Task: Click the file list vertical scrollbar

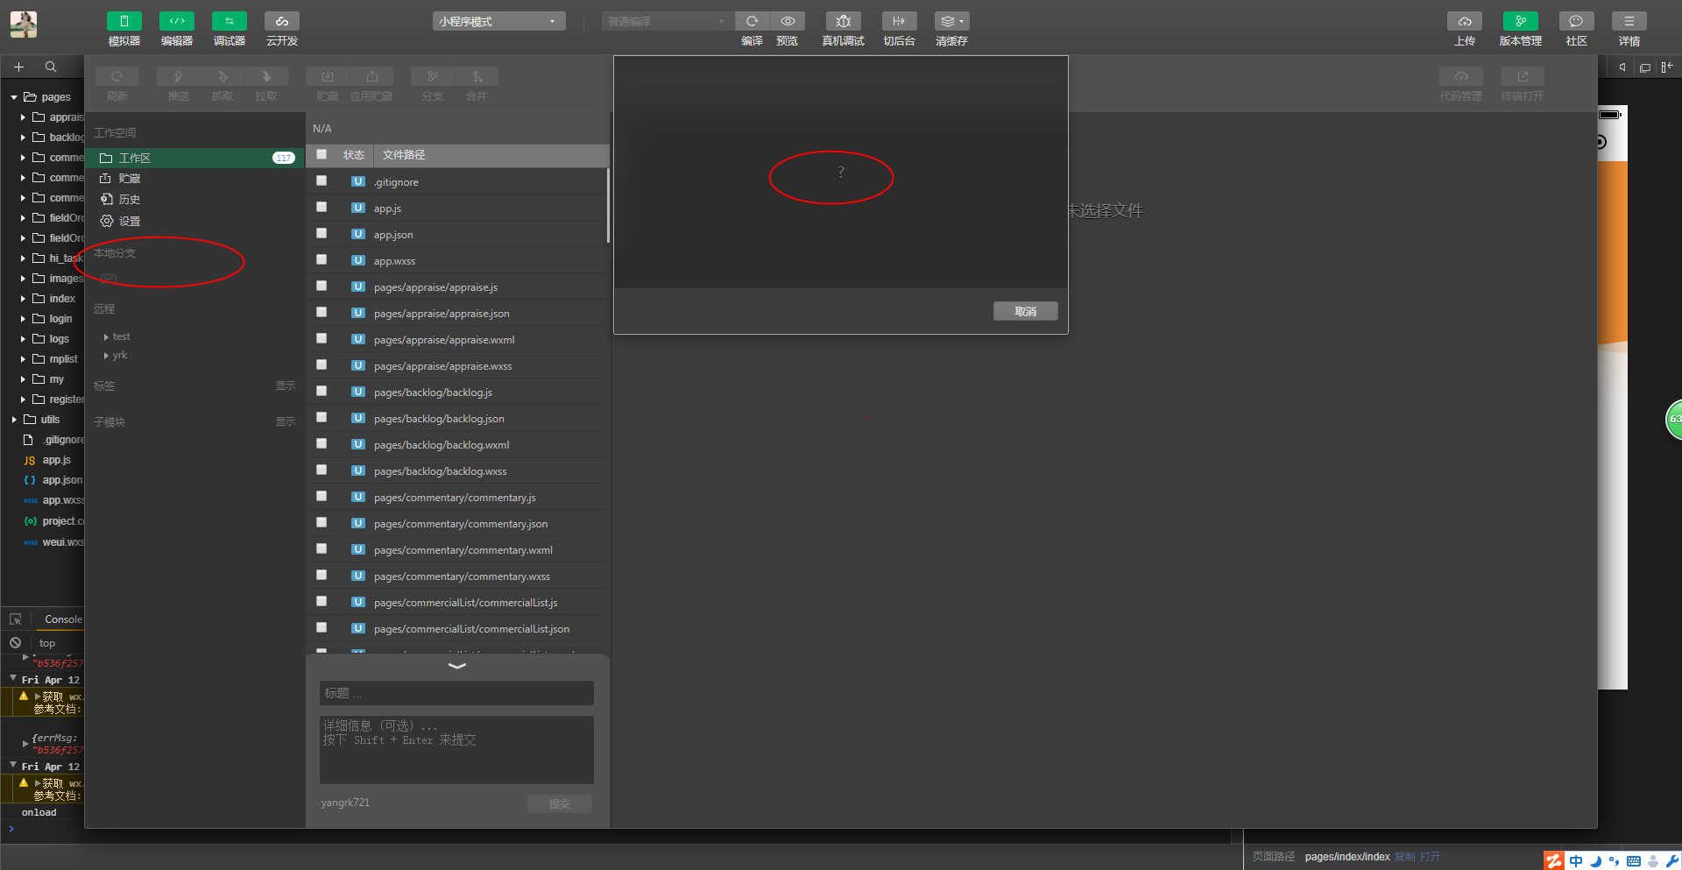Action: (x=608, y=205)
